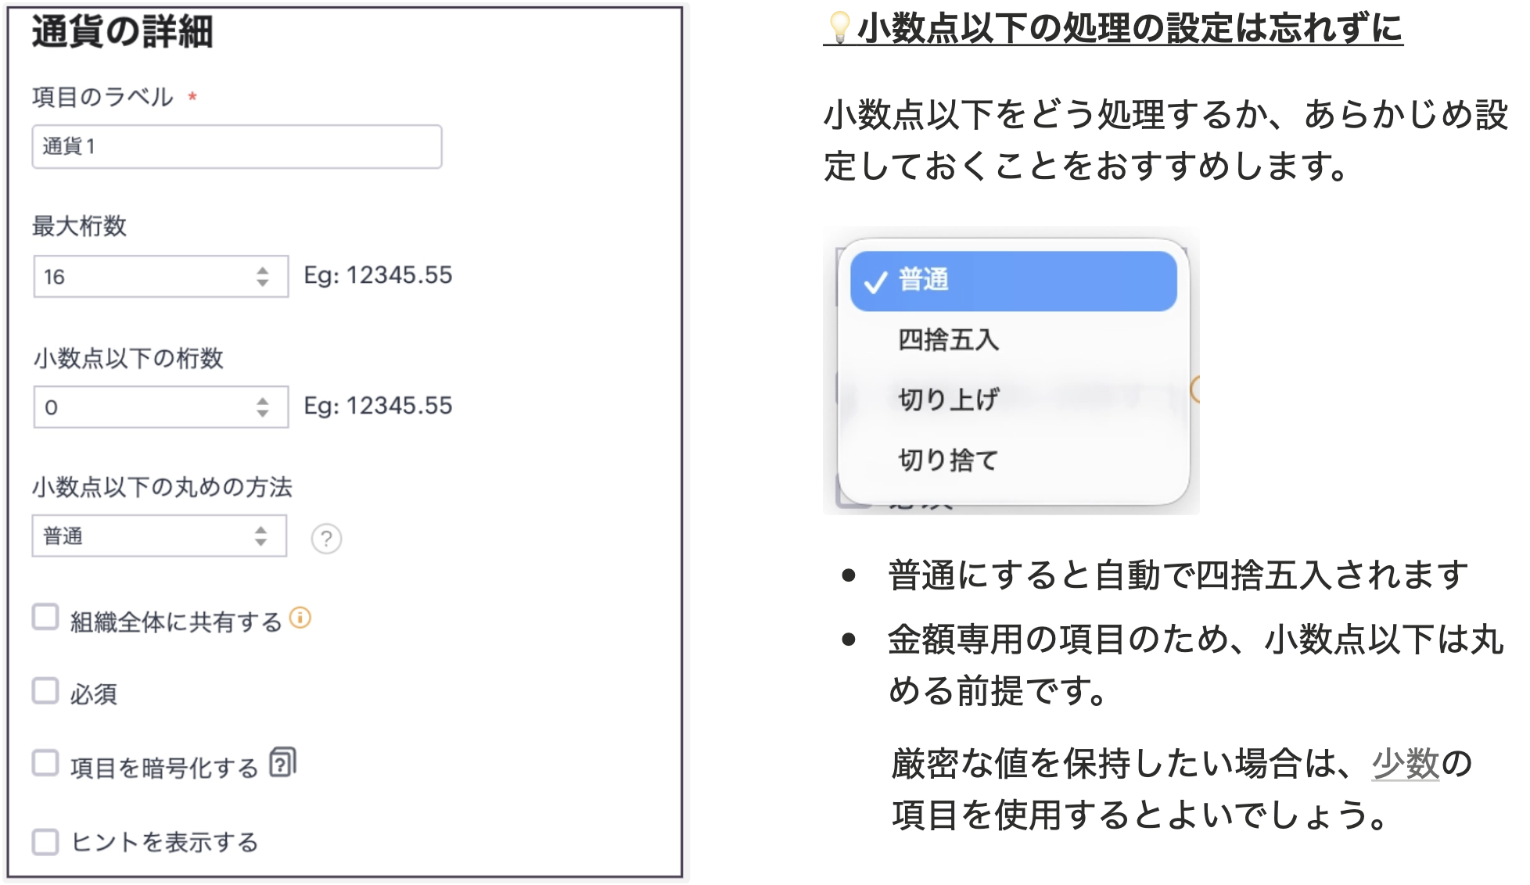Select 切り上げ from the rounding menu

[948, 400]
